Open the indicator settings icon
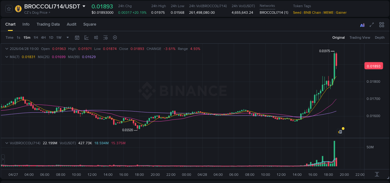Viewport: 390px width, 183px height. pos(105,37)
